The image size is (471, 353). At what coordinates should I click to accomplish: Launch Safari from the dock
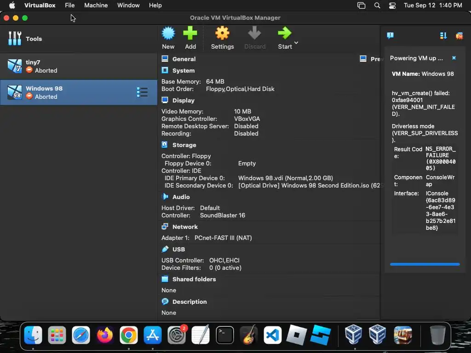[x=81, y=335]
